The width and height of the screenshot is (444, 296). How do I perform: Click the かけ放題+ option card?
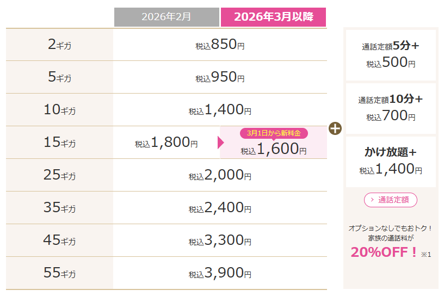[391, 161]
